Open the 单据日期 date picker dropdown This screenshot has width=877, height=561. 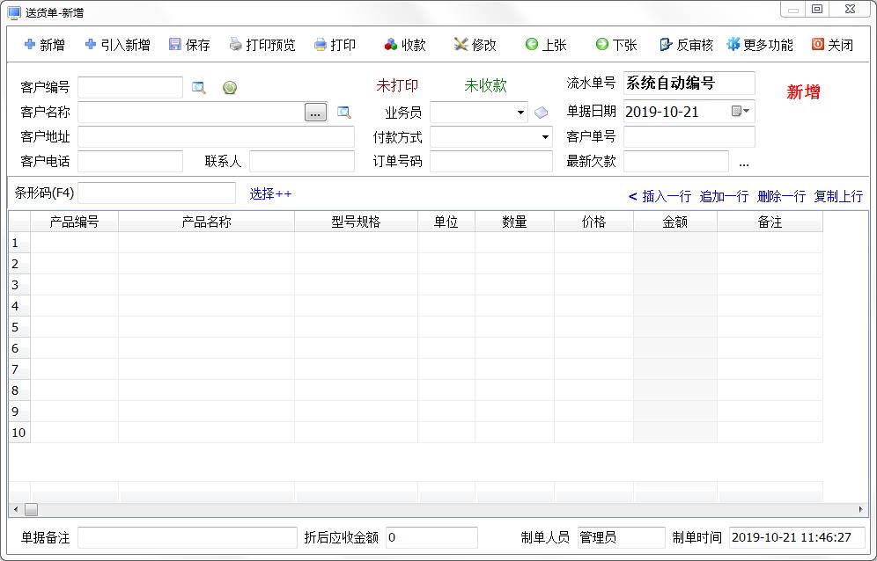(x=746, y=111)
